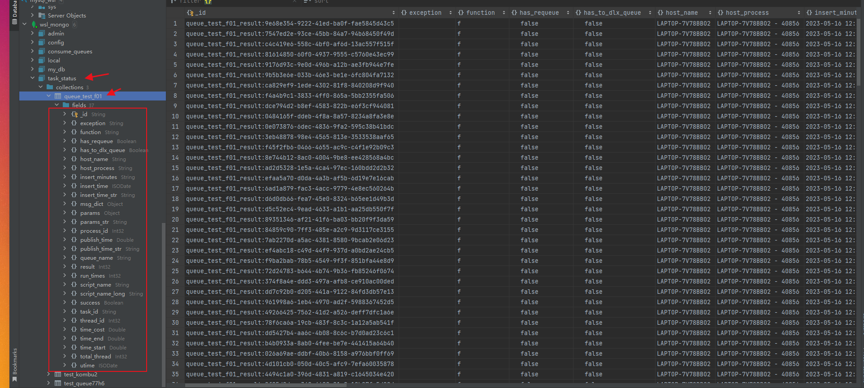The image size is (864, 388).
Task: Select row number 20 header in grid
Action: click(x=175, y=219)
